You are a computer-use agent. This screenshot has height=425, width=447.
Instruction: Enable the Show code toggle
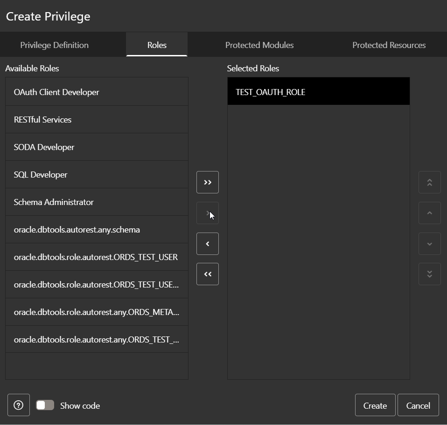click(45, 405)
